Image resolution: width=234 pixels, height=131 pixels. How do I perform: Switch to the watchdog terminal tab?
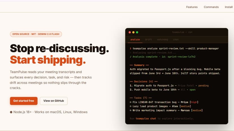click(x=162, y=40)
